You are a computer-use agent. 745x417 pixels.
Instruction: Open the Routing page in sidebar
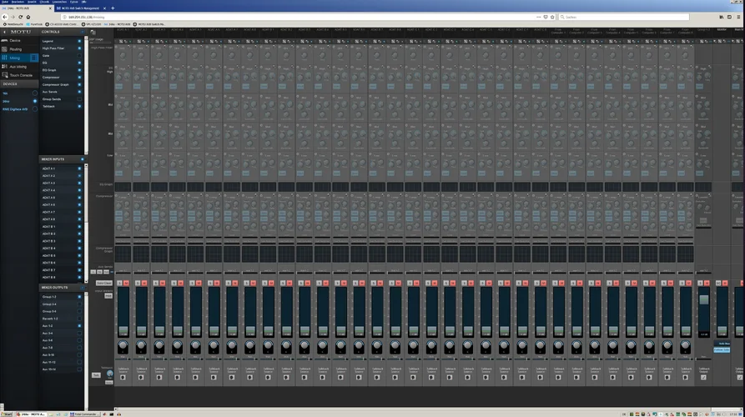tap(15, 49)
